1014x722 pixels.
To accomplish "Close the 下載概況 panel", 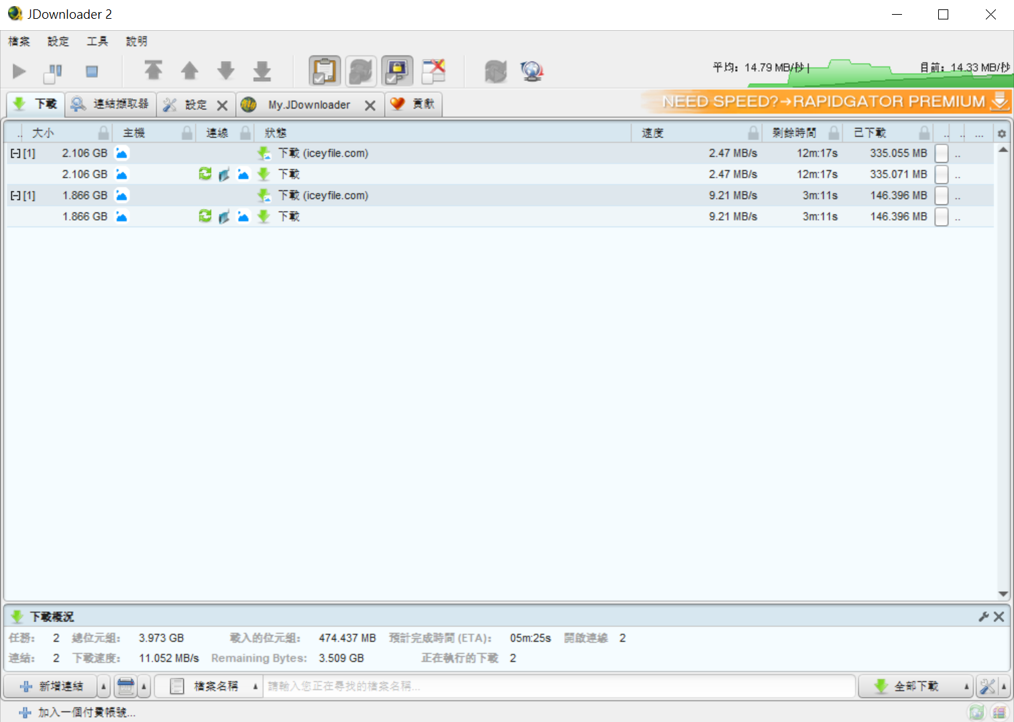I will [999, 617].
